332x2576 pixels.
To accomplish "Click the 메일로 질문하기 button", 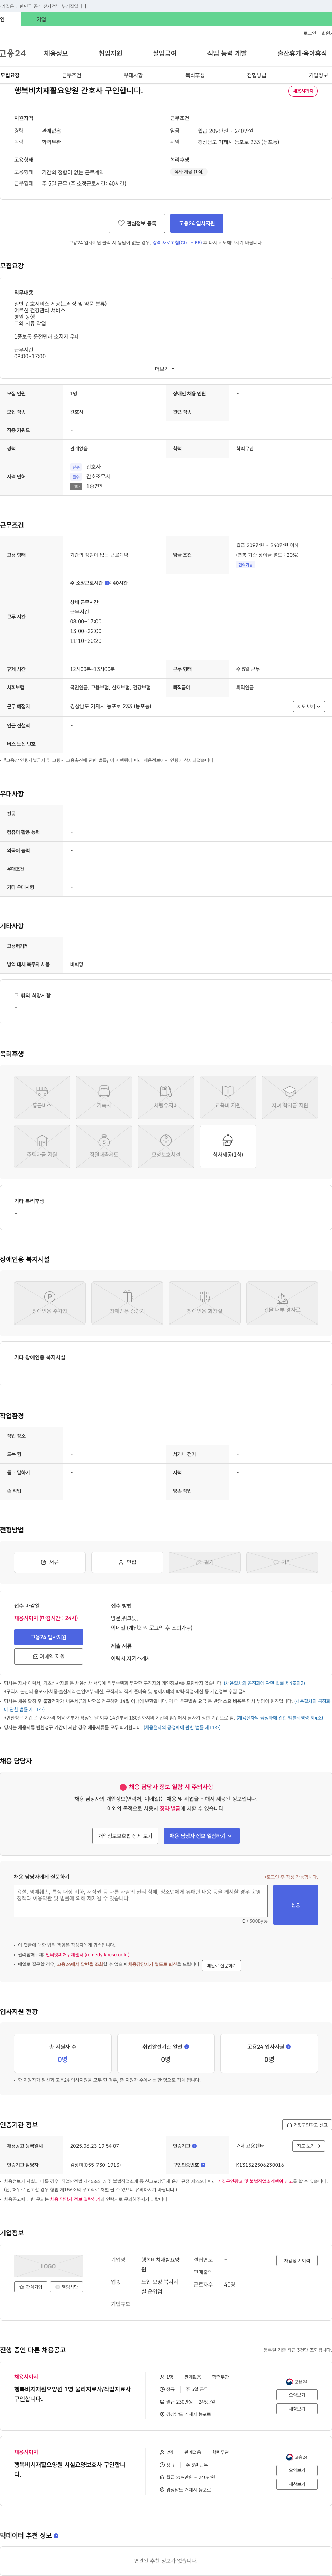I will pyautogui.click(x=221, y=1965).
